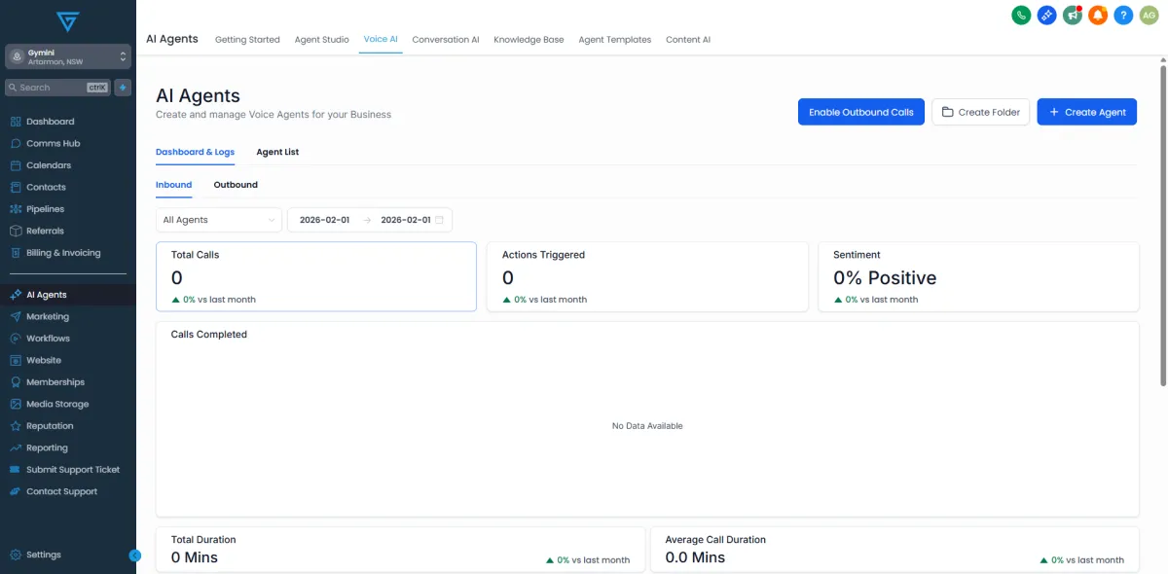Open the help question mark icon

pos(1122,16)
